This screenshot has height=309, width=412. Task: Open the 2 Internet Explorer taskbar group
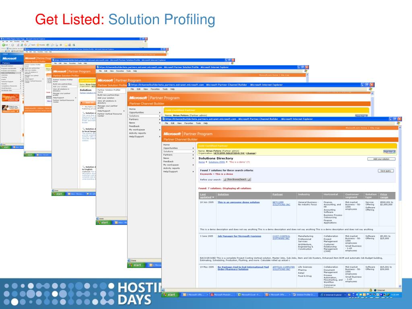click(332, 295)
